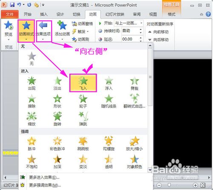Viewport: 213px width, 190px height.
Task: Select the 不饱和 desaturate emphasis effect
Action: [x=32, y=161]
